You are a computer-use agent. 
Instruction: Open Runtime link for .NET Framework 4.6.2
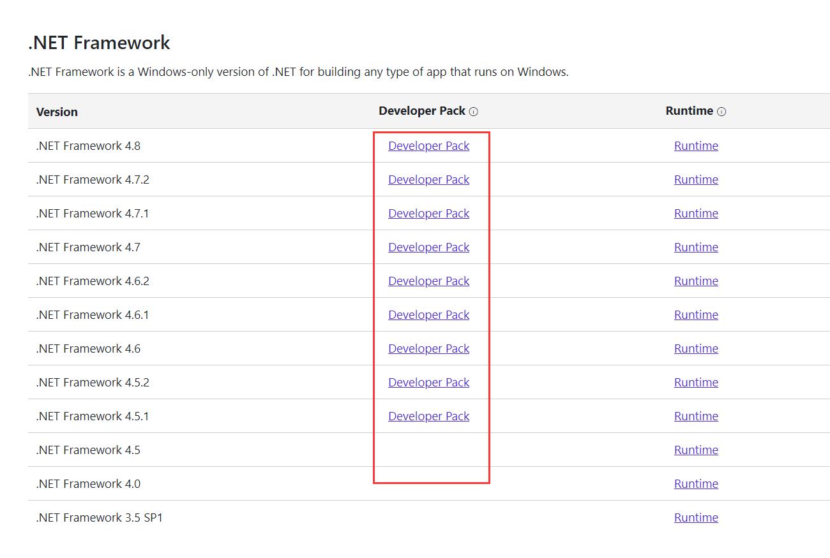696,281
